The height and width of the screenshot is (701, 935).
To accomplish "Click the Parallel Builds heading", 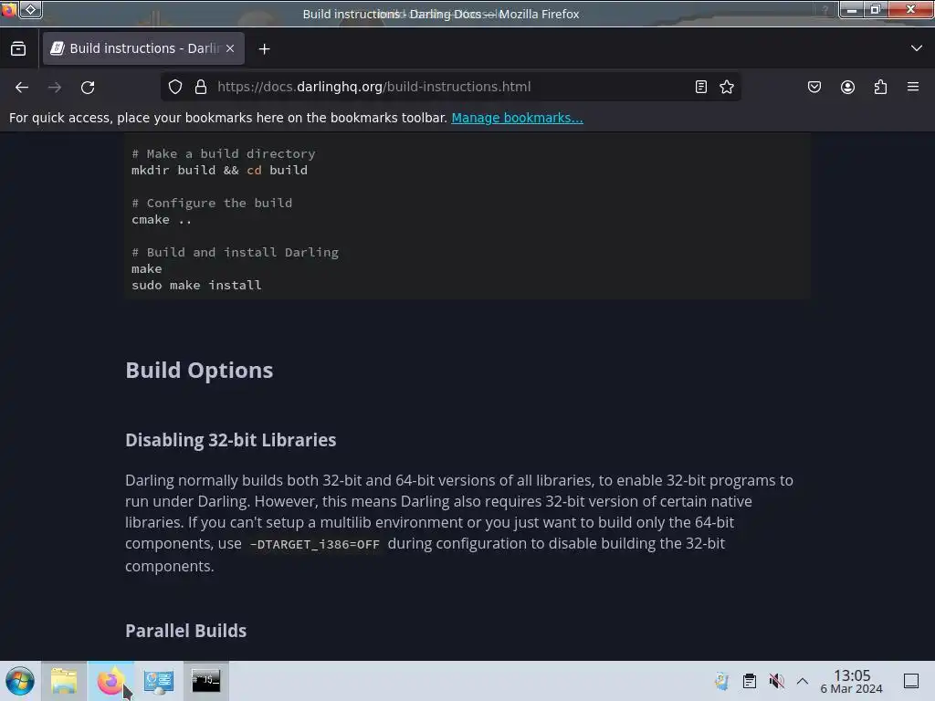I will [x=185, y=631].
